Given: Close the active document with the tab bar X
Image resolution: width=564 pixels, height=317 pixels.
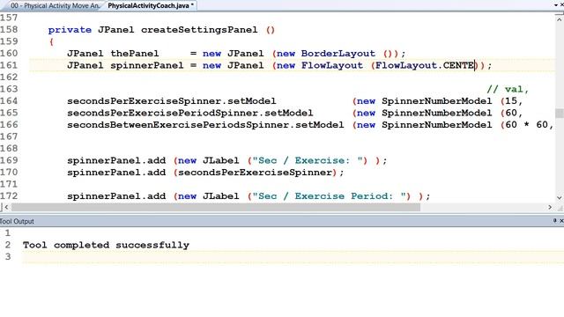Looking at the screenshot, I should pos(562,5).
